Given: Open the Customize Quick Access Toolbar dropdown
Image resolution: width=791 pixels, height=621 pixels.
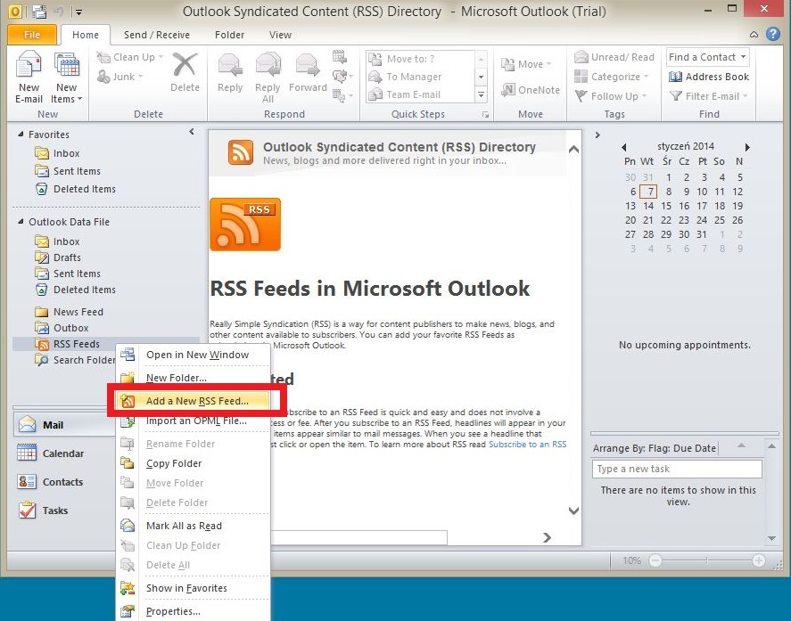Looking at the screenshot, I should pyautogui.click(x=78, y=11).
